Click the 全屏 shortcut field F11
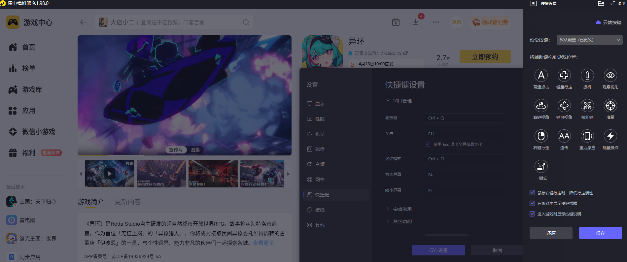 point(464,134)
